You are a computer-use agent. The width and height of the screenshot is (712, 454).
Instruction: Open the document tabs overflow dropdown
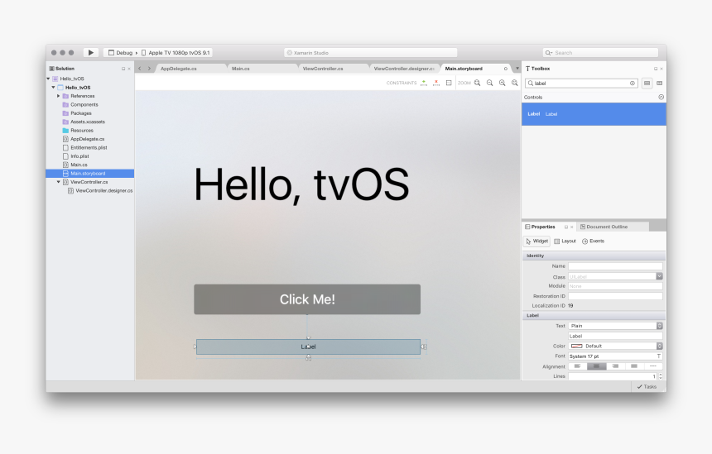coord(517,69)
